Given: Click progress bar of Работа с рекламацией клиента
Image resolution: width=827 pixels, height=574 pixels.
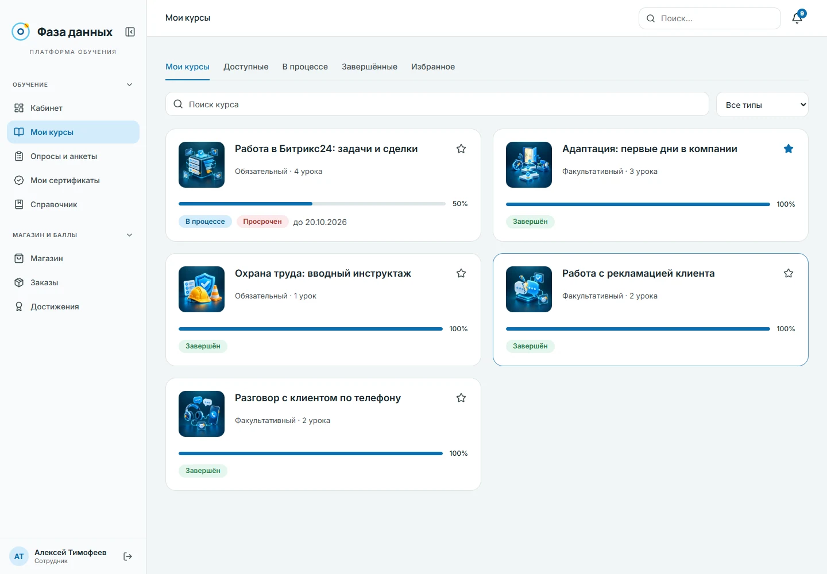Looking at the screenshot, I should tap(637, 329).
